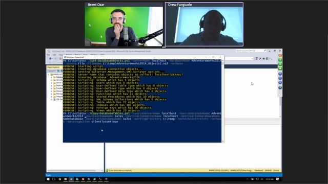Select the SQL Server Agent tree item
Image resolution: width=328 pixels, height=184 pixels.
(x=58, y=99)
